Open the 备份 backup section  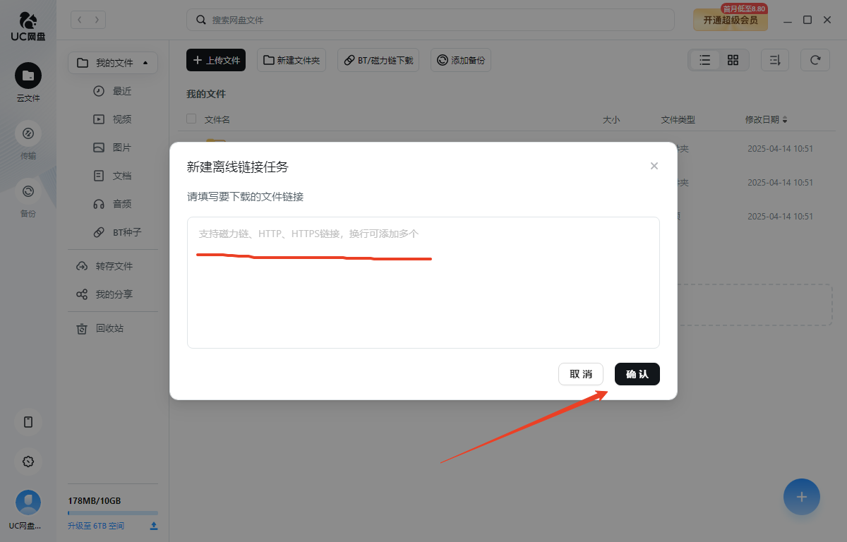[x=28, y=198]
